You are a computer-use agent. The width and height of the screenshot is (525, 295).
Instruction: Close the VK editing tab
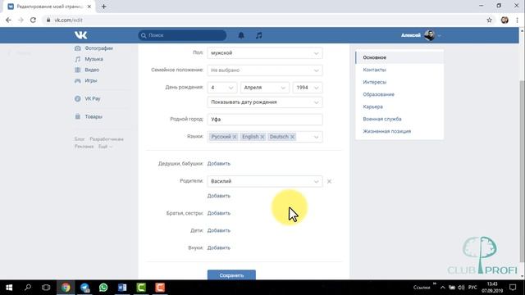(x=89, y=7)
